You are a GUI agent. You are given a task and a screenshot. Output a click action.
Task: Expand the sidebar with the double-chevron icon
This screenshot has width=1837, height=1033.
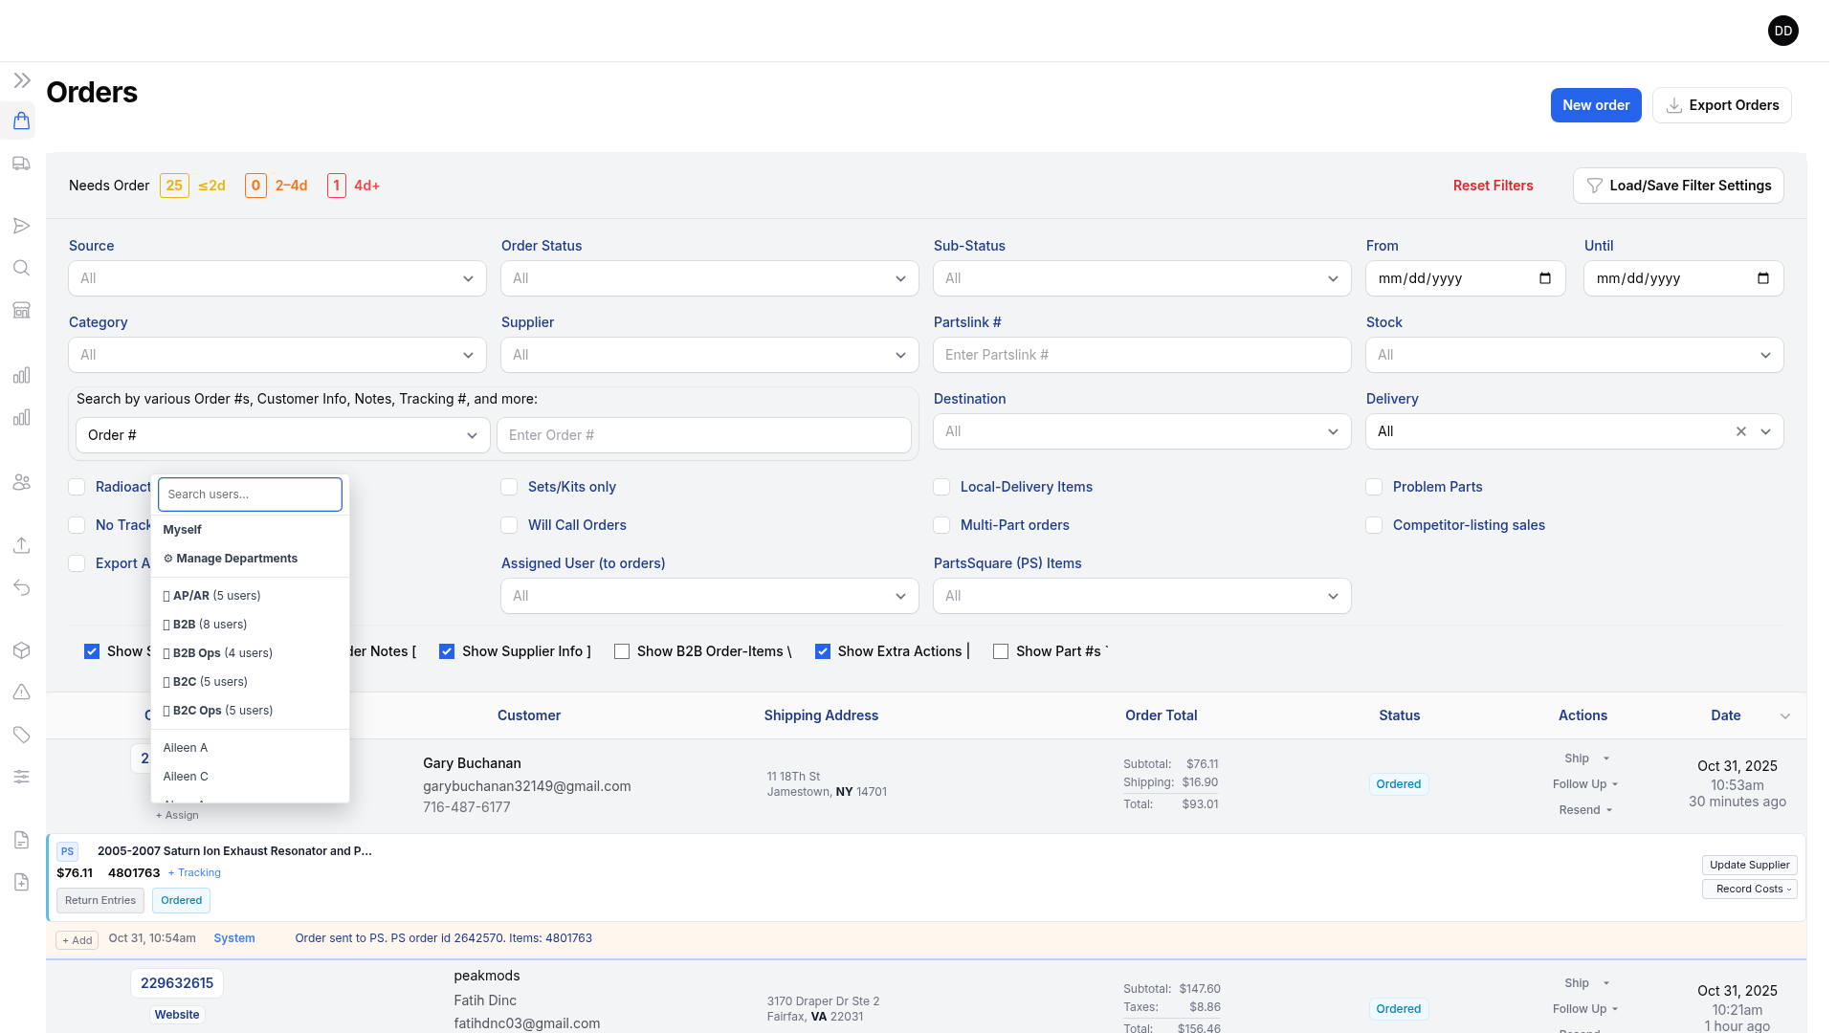[x=22, y=80]
